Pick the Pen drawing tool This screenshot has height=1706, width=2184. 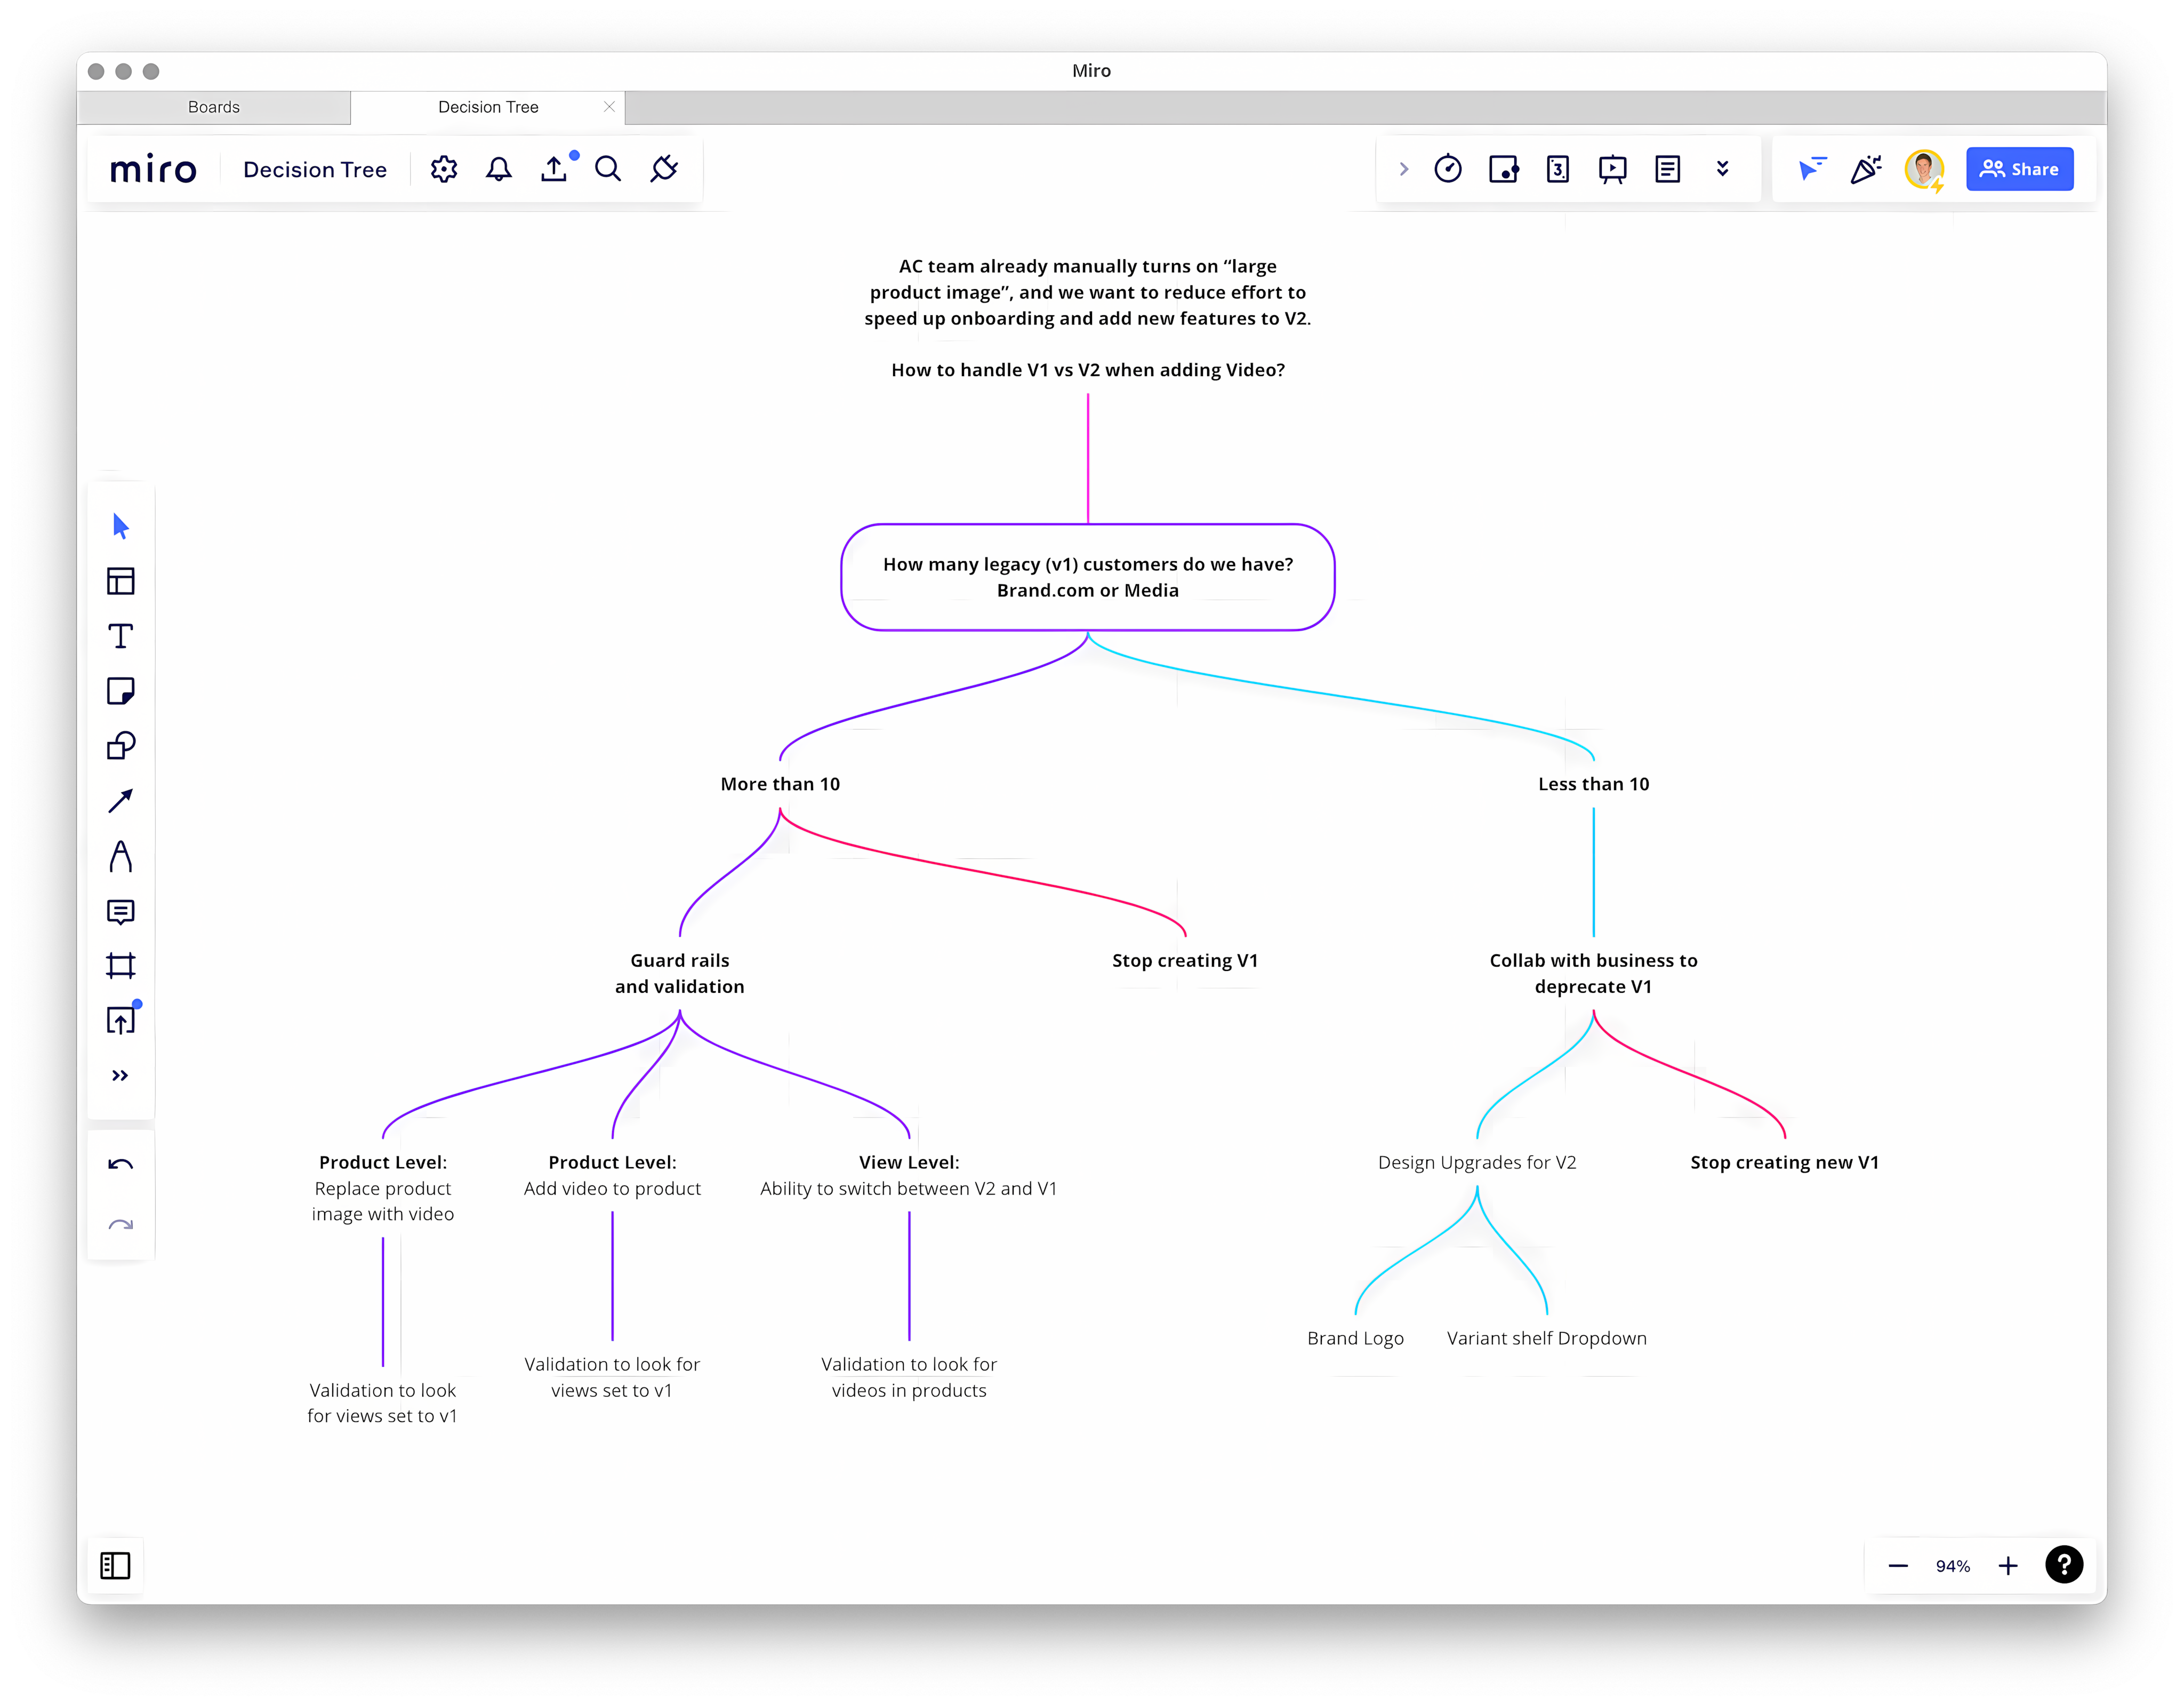(x=121, y=857)
